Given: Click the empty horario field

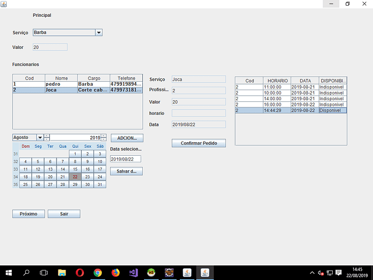Looking at the screenshot, I should pos(199,113).
